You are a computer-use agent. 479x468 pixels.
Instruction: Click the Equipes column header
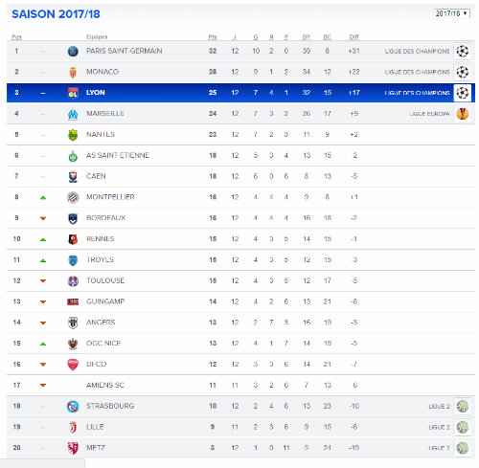pyautogui.click(x=97, y=37)
